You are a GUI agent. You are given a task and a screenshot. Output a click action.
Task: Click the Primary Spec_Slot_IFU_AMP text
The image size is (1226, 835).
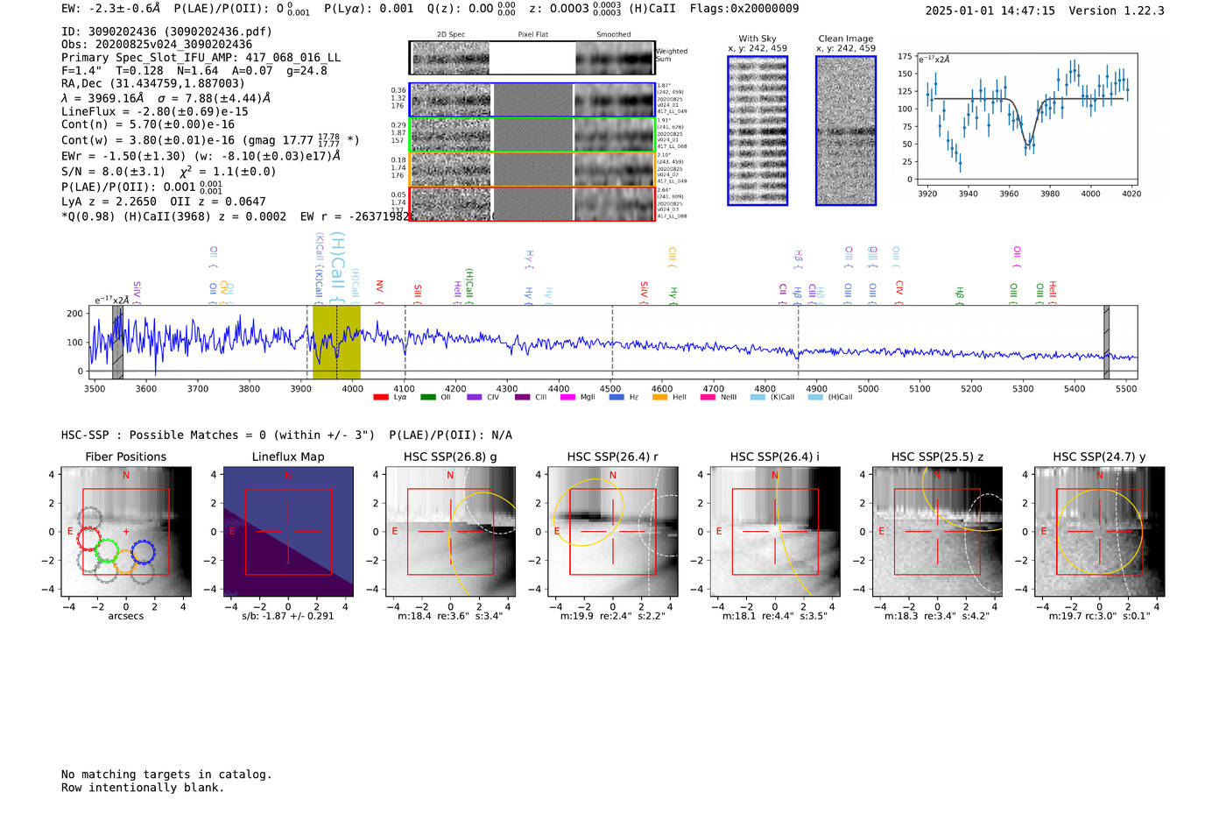pyautogui.click(x=201, y=58)
